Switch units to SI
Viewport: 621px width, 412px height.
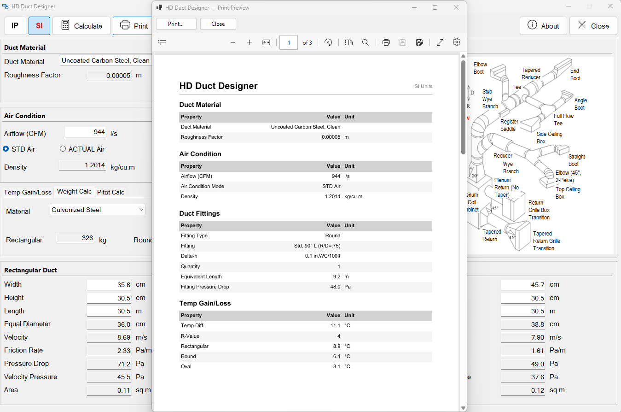39,26
